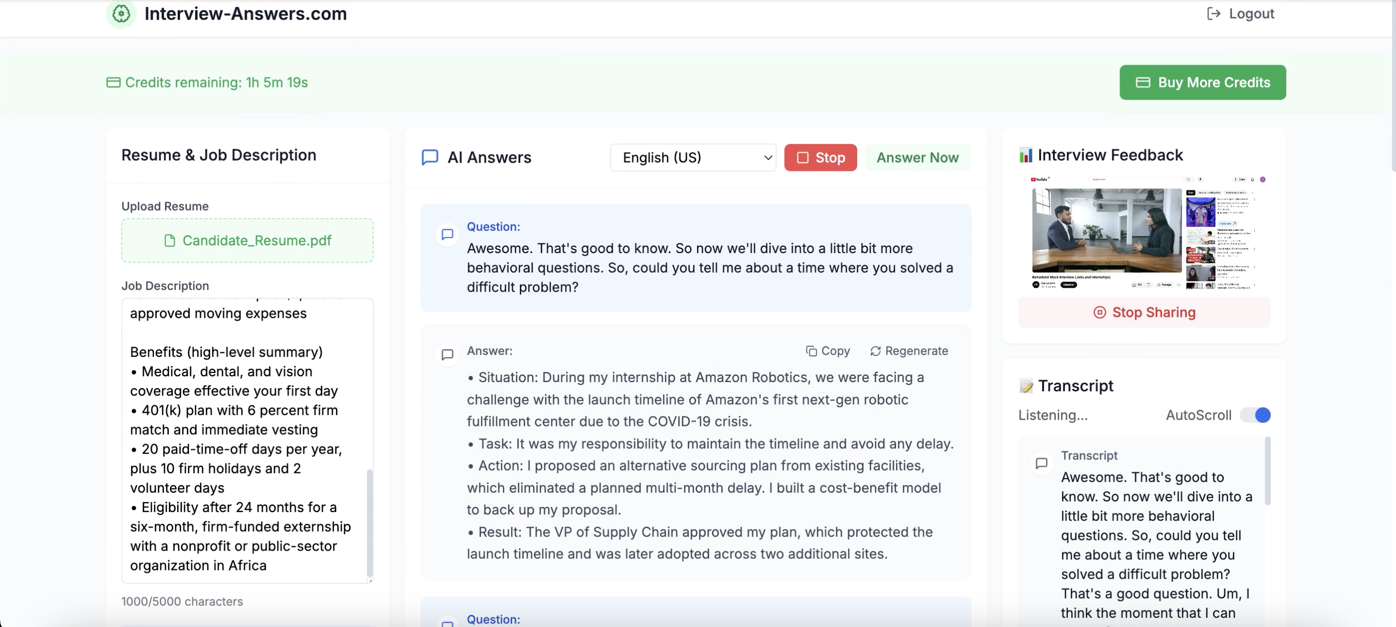This screenshot has width=1396, height=627.
Task: Click the Upload Resume label
Action: click(165, 206)
